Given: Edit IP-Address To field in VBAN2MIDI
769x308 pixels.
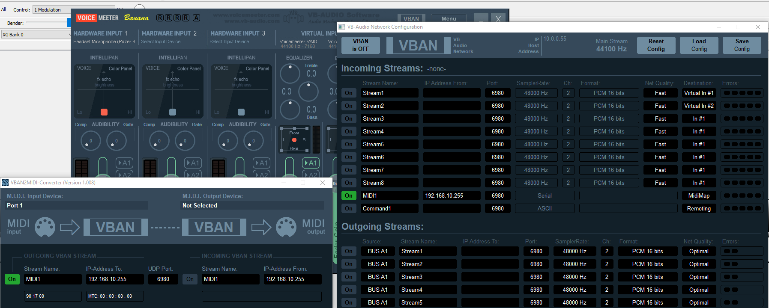Looking at the screenshot, I should (x=115, y=279).
